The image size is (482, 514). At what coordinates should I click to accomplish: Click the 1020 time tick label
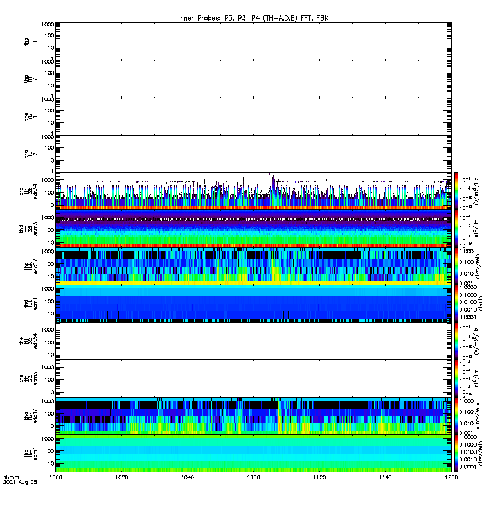[121, 477]
